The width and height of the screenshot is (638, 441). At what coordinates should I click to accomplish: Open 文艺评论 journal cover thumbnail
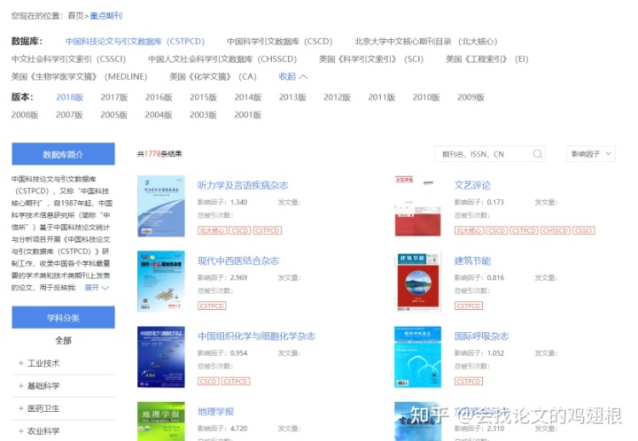point(418,206)
